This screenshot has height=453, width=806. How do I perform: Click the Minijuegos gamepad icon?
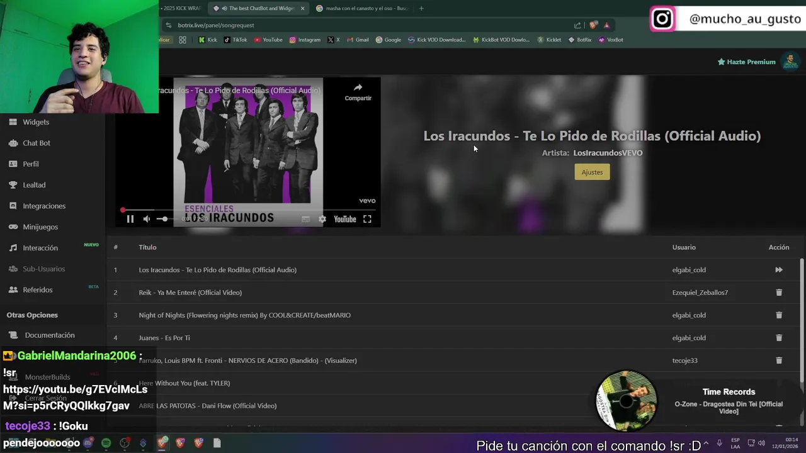click(x=13, y=226)
